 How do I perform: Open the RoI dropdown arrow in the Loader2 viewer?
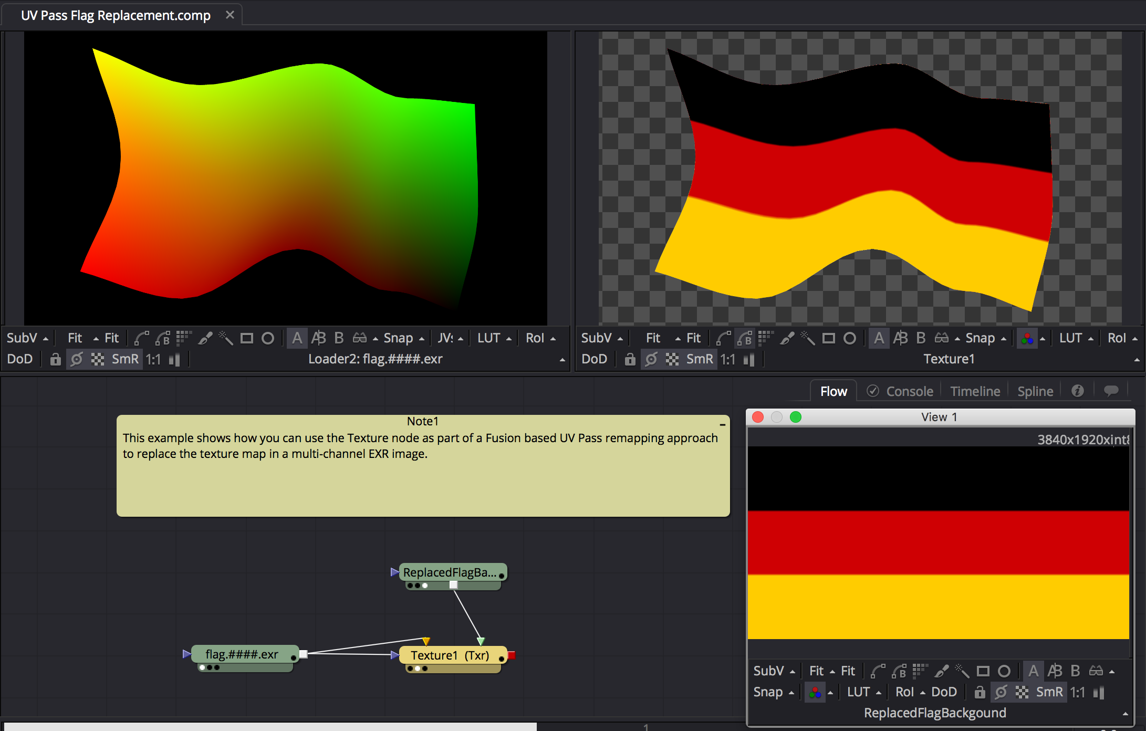pos(553,339)
